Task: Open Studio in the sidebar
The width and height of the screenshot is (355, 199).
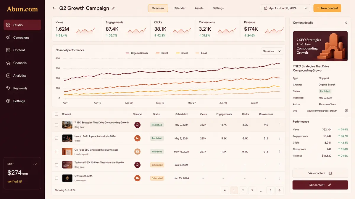Action: [x=22, y=25]
